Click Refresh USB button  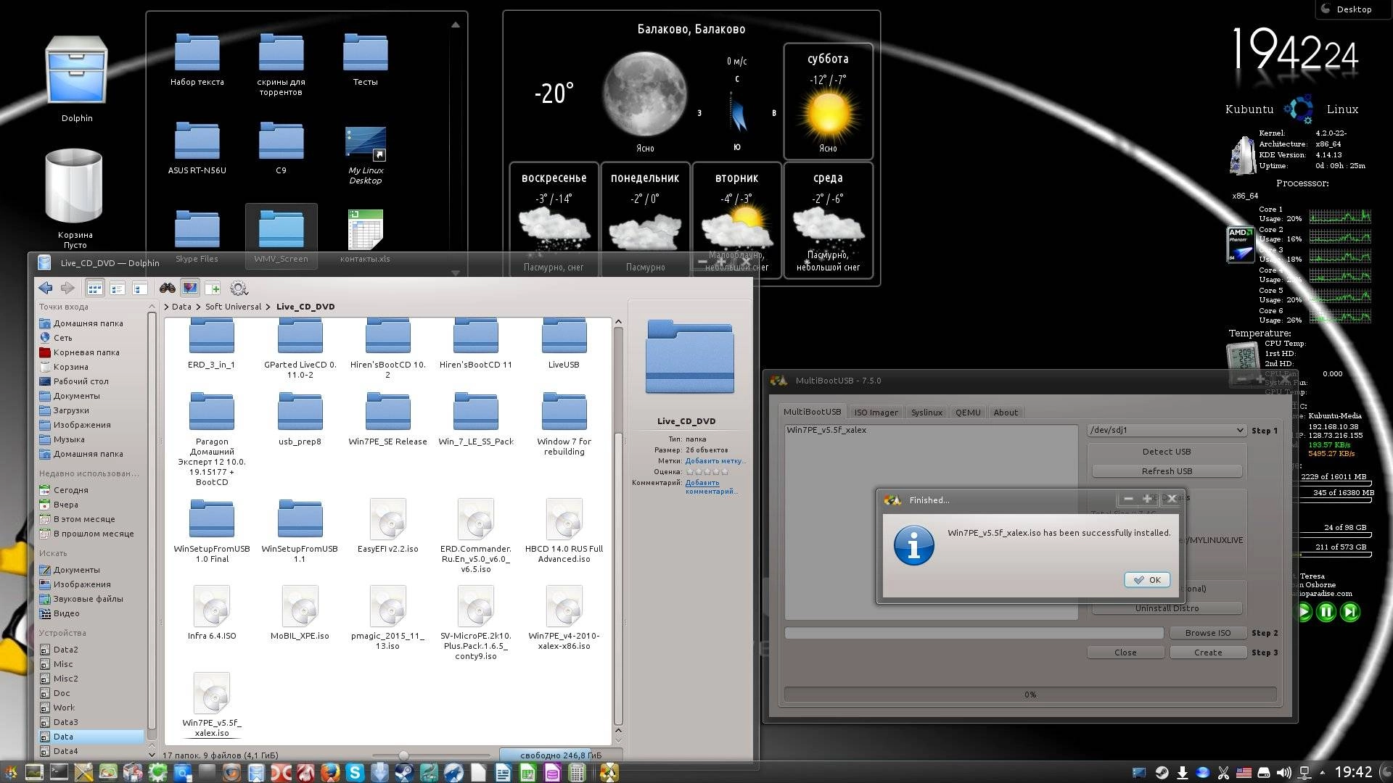point(1167,471)
